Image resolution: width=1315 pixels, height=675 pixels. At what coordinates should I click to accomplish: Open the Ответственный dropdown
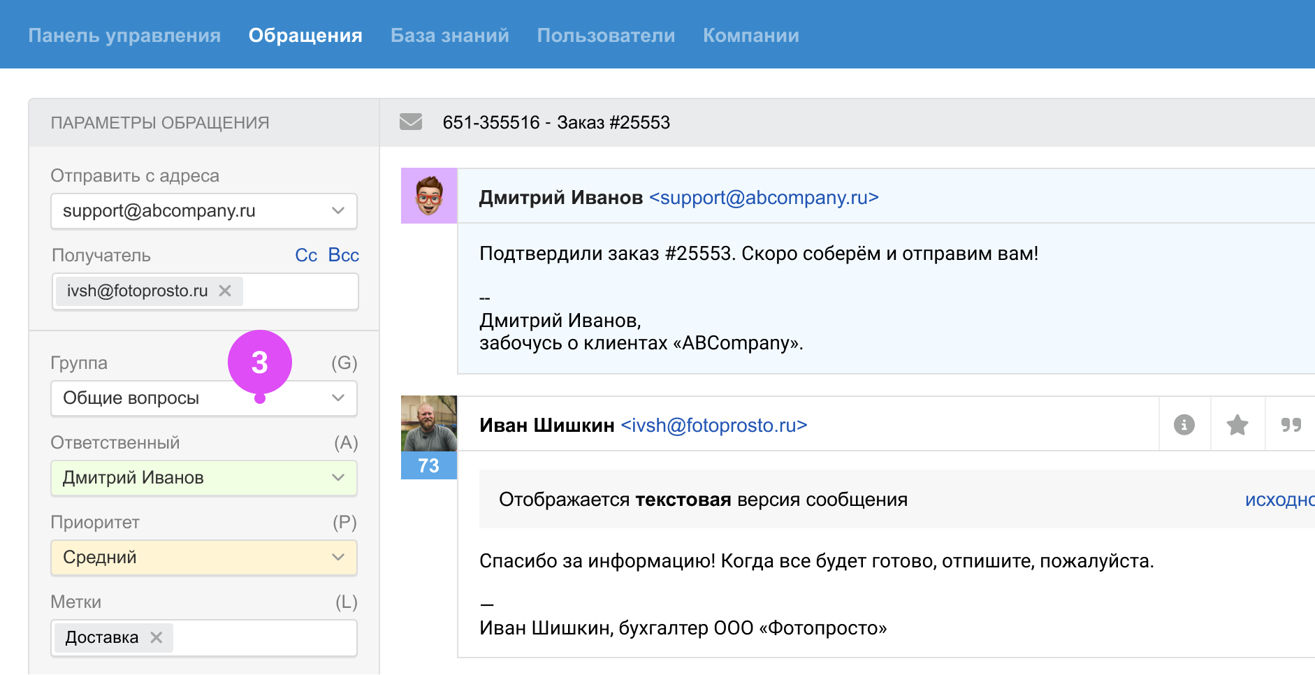(x=203, y=478)
